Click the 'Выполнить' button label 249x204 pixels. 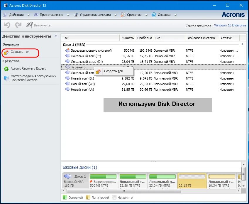(42, 26)
